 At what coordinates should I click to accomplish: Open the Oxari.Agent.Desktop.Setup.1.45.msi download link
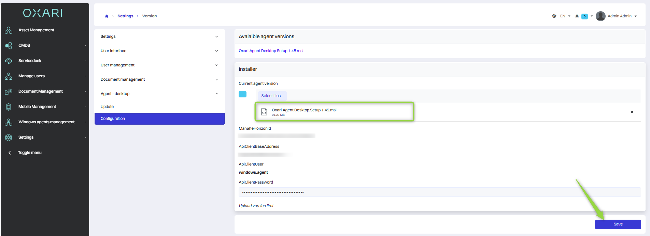pyautogui.click(x=271, y=51)
